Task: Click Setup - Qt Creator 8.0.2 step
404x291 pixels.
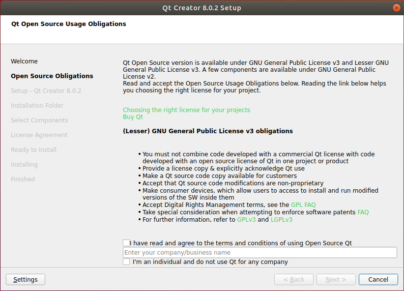Action: click(x=46, y=91)
